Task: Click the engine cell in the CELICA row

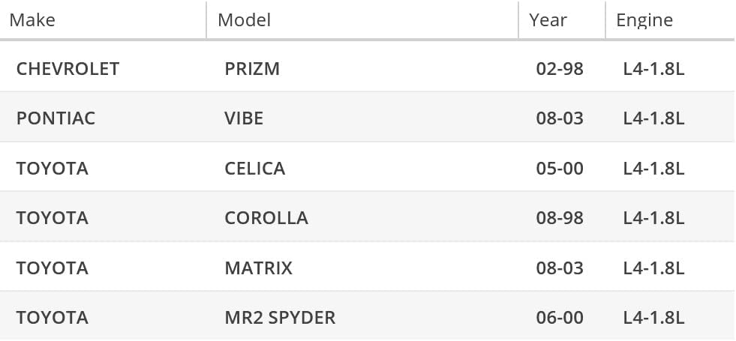Action: 653,169
